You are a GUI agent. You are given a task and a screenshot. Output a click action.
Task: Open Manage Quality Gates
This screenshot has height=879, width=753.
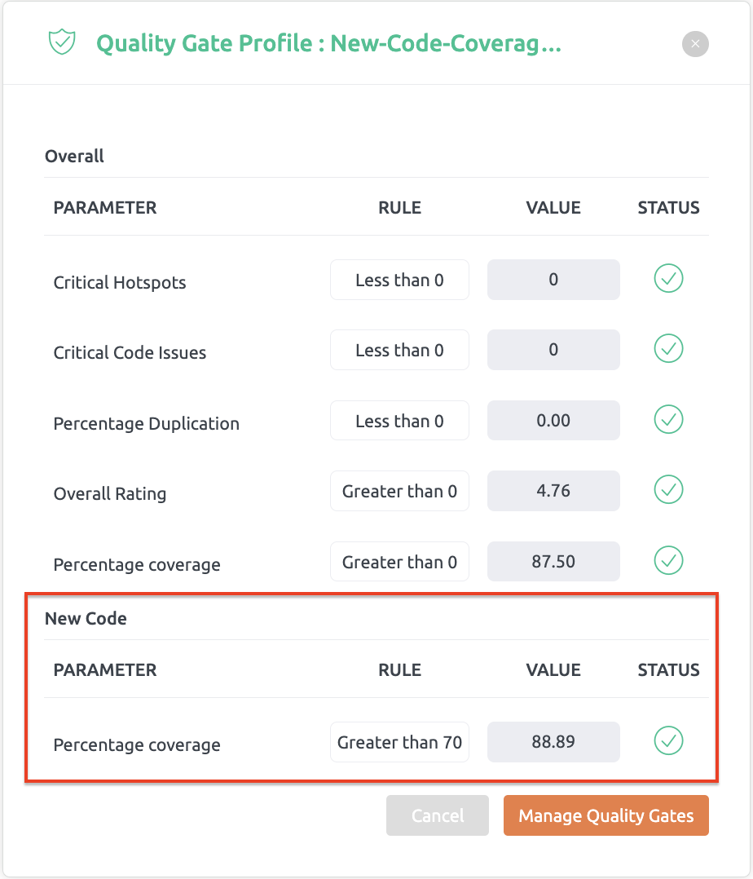coord(606,815)
